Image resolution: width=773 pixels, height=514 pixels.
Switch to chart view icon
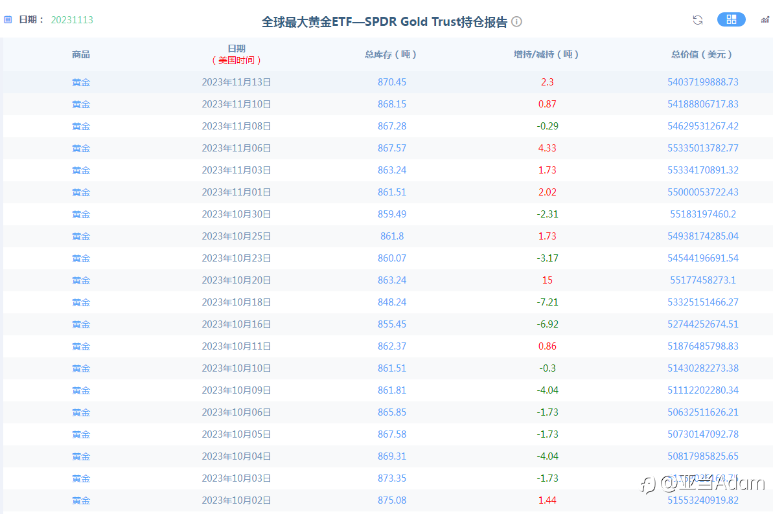[765, 19]
